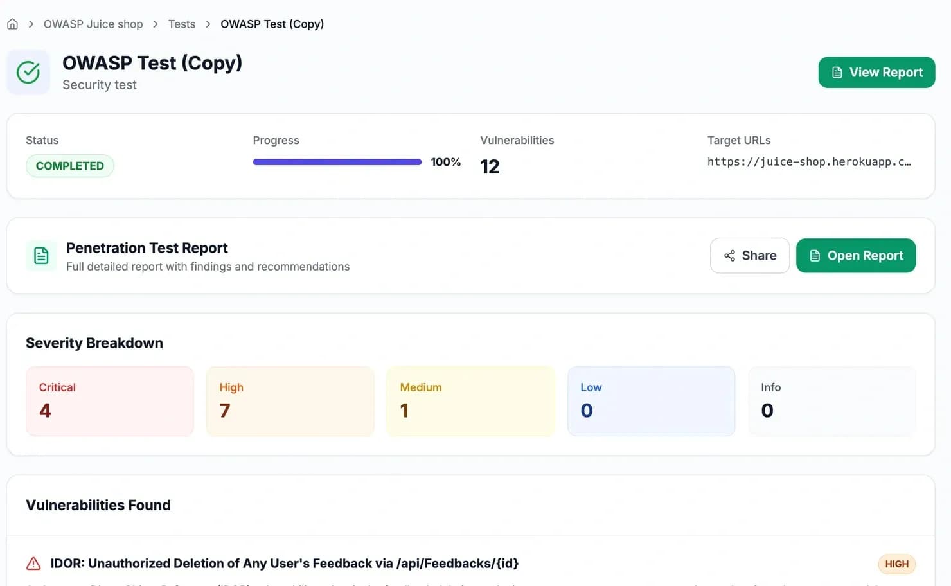Screen dimensions: 951x586
Task: Select the Critical severity card
Action: tap(110, 402)
